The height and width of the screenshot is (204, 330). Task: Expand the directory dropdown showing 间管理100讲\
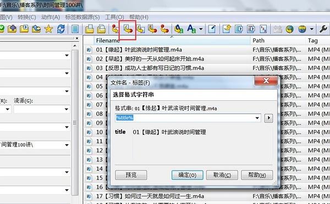[67, 145]
